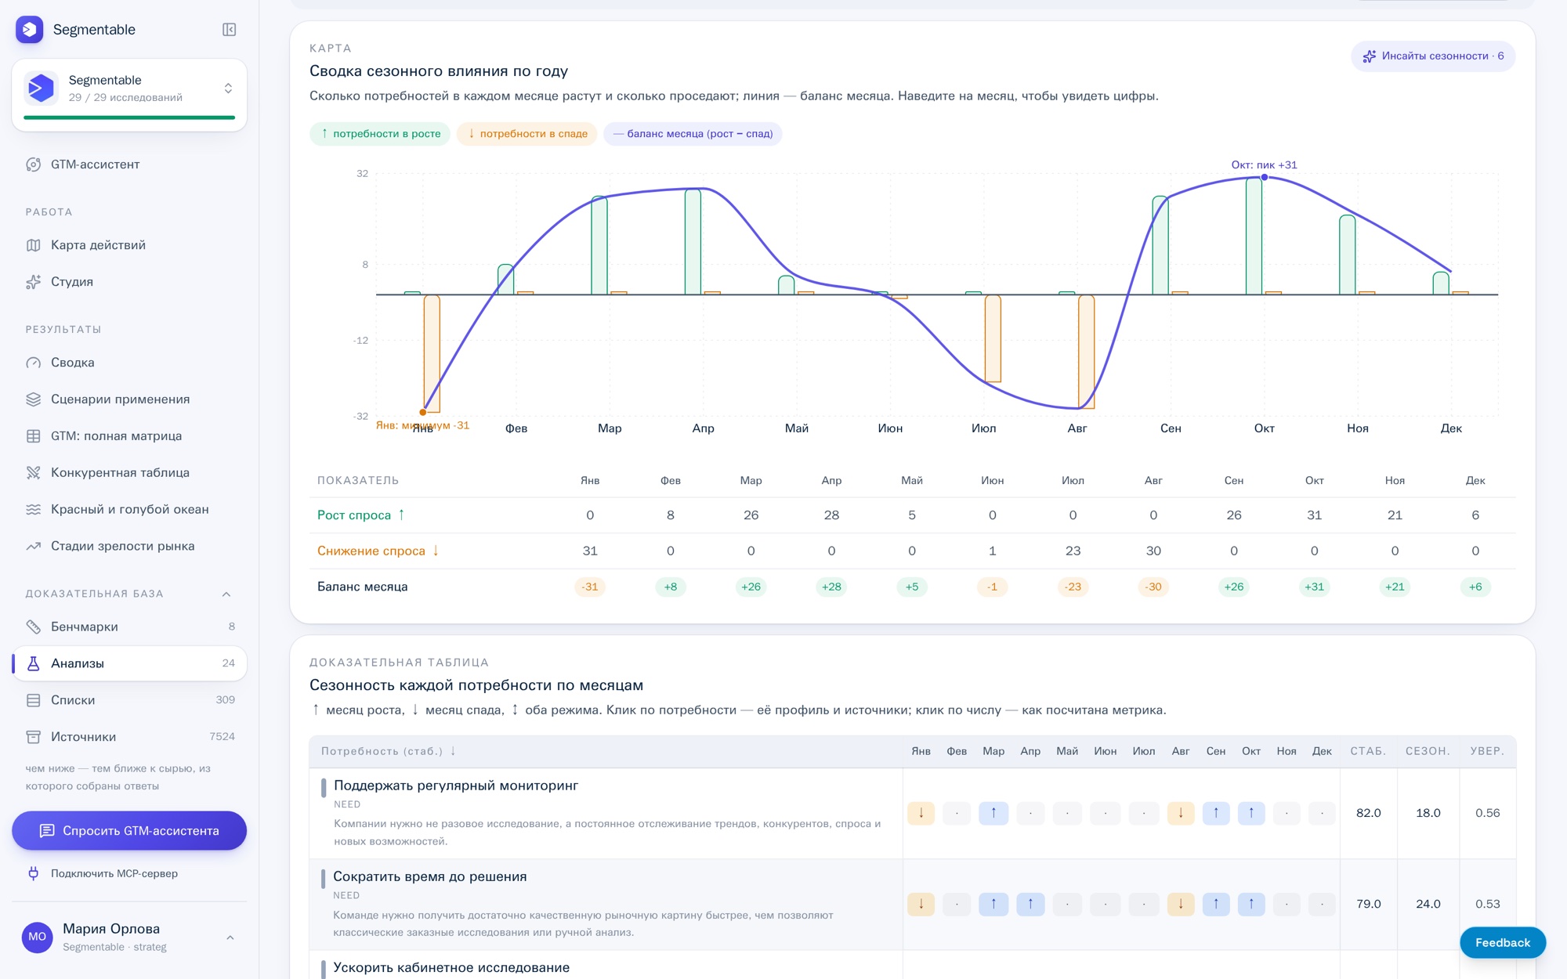
Task: Click the GTM: полная матрица table icon
Action: click(x=33, y=436)
